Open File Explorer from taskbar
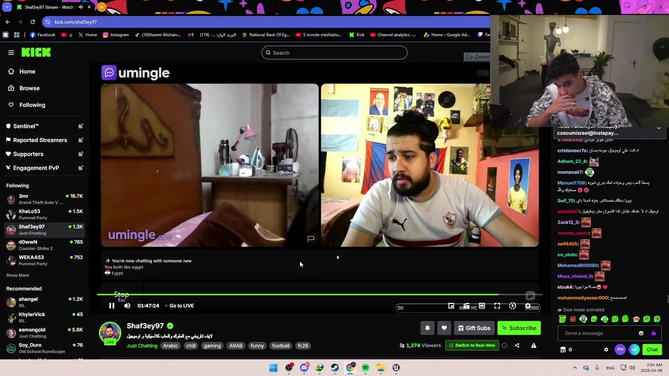This screenshot has width=669, height=376. tap(380, 368)
